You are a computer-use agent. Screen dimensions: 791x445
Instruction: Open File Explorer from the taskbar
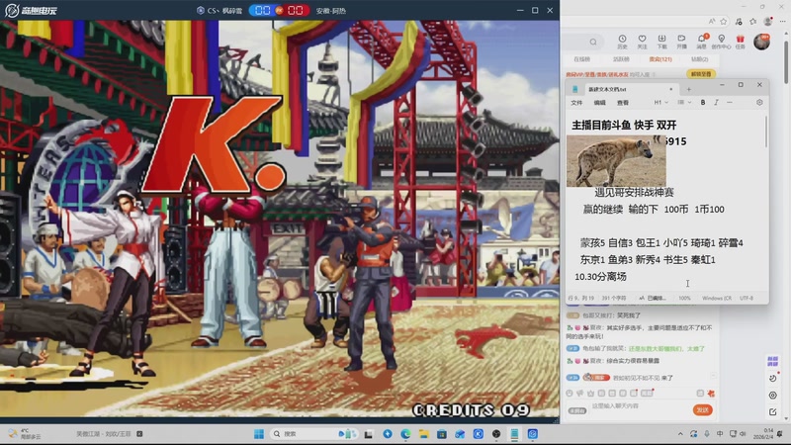(423, 434)
